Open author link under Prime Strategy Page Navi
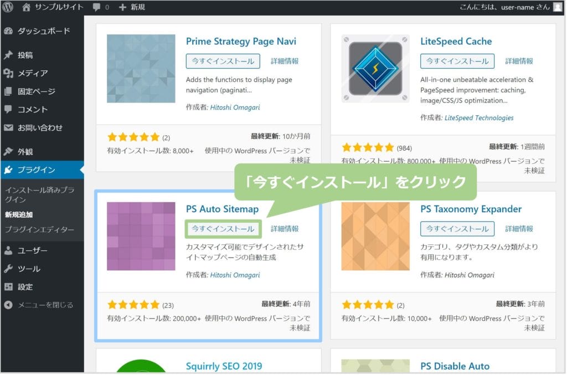The height and width of the screenshot is (375, 567). click(235, 107)
